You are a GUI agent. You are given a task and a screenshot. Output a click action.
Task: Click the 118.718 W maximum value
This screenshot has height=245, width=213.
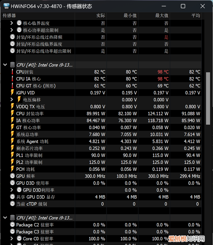(x=158, y=121)
